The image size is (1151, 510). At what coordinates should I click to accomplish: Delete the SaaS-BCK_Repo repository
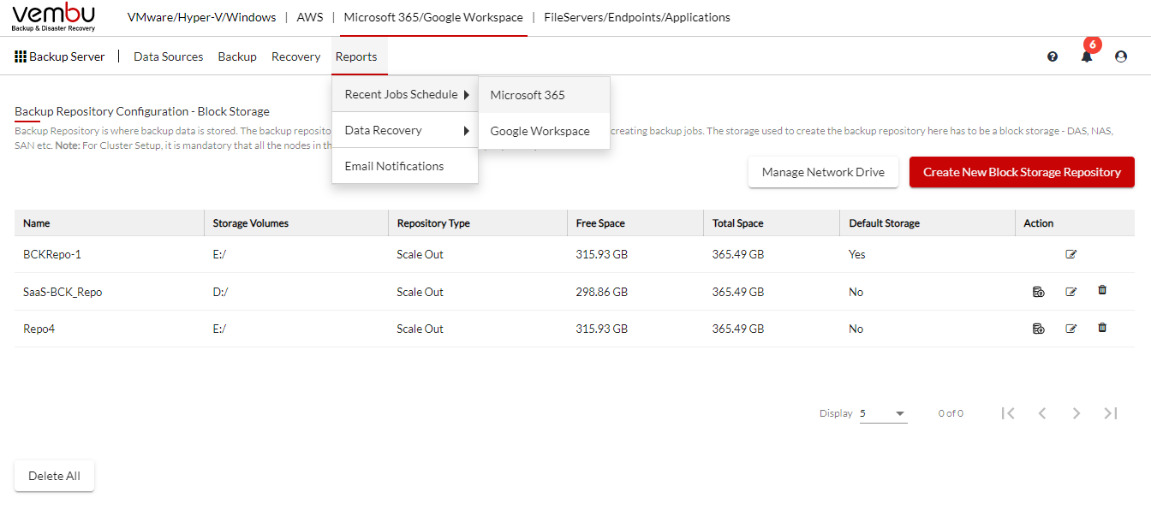pyautogui.click(x=1102, y=290)
